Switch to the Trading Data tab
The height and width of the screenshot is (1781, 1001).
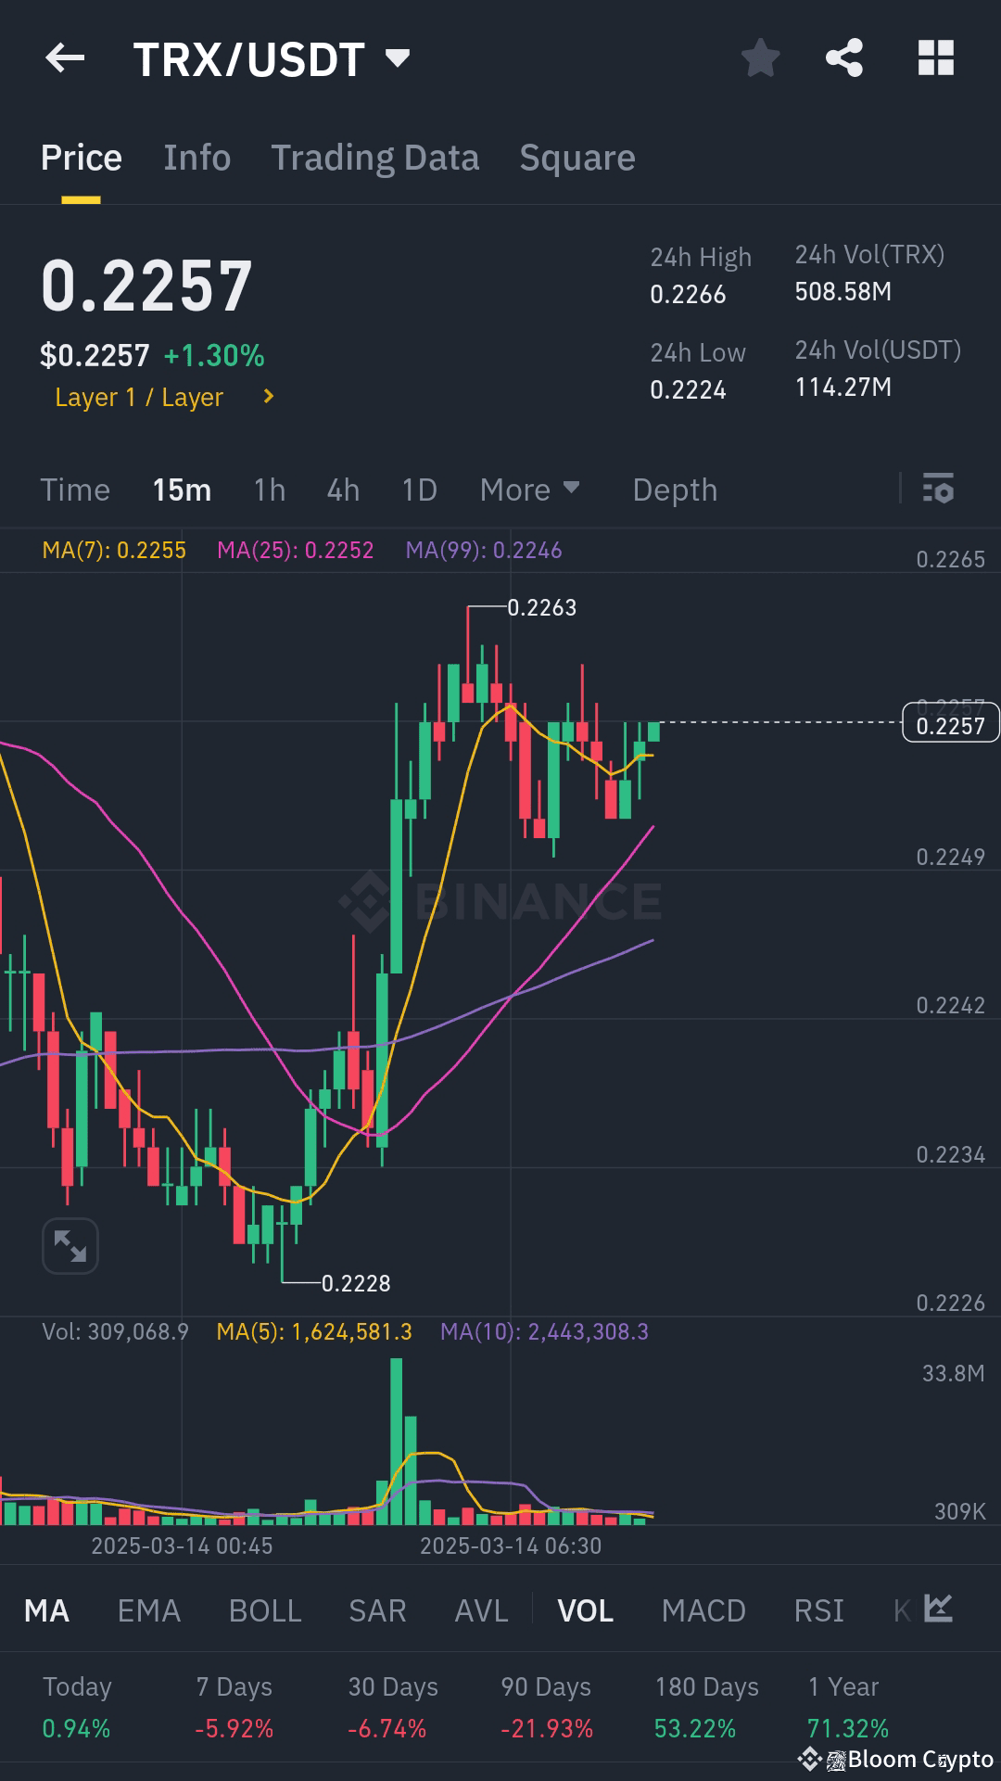tap(375, 158)
